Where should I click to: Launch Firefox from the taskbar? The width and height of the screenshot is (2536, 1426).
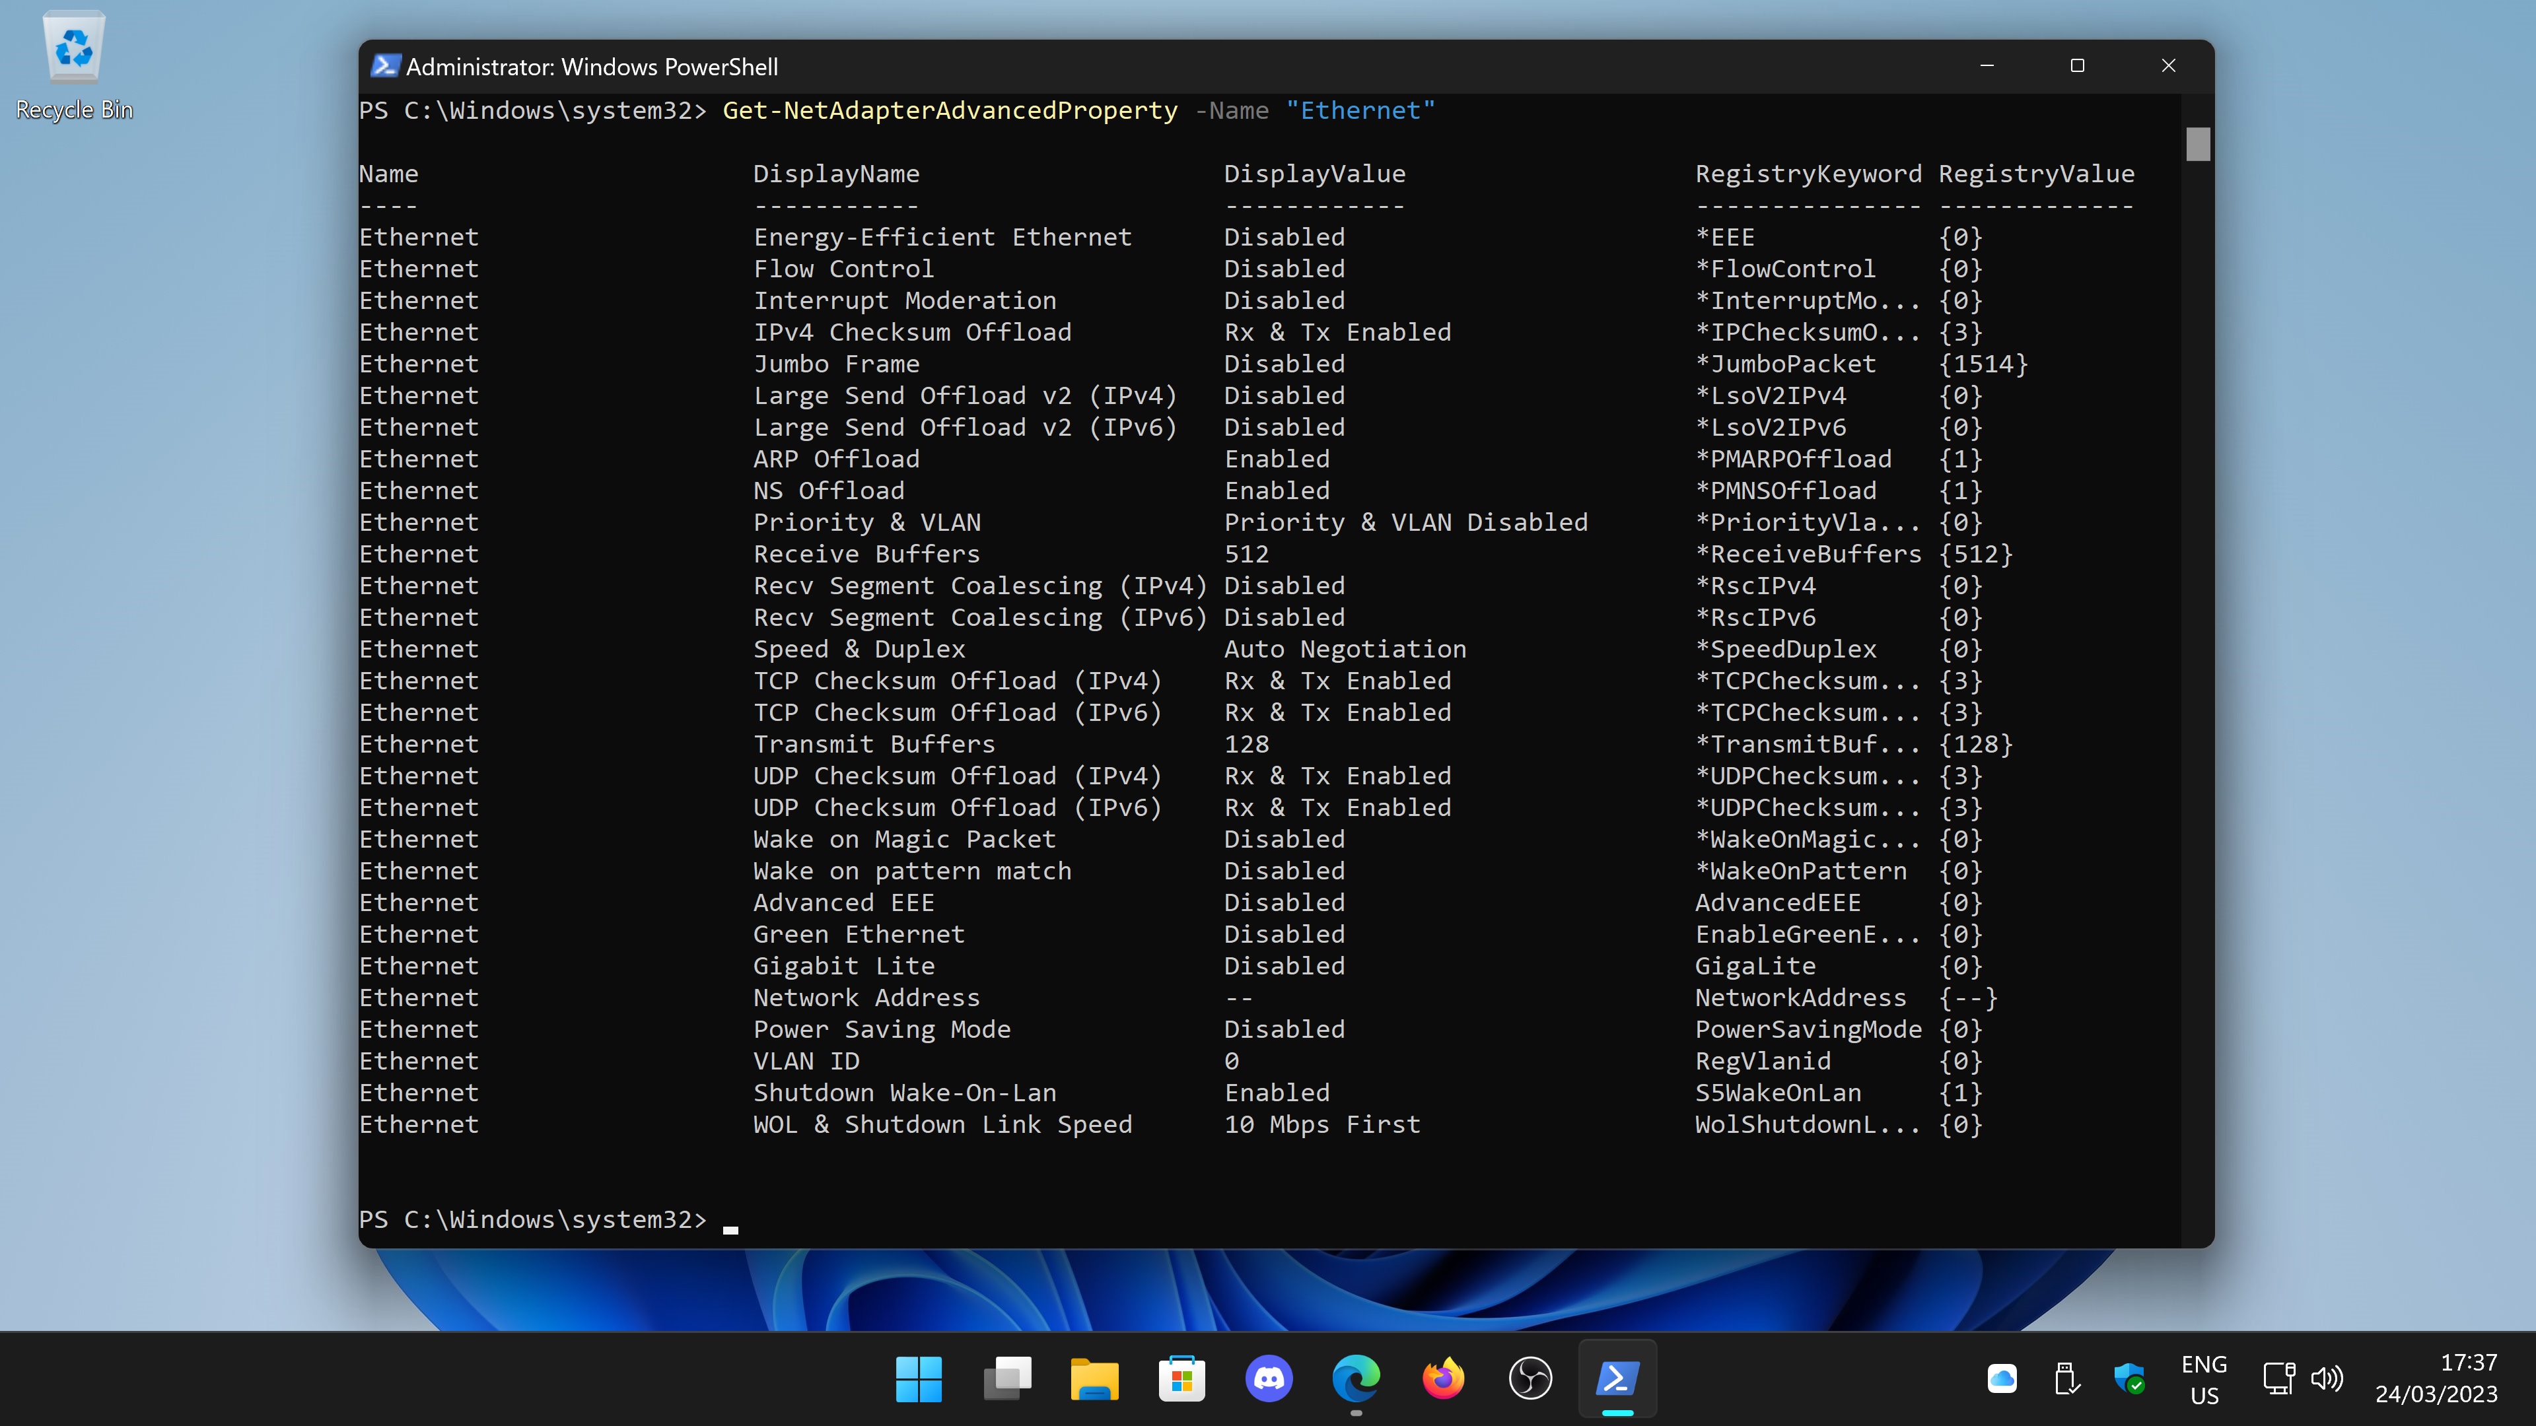pos(1443,1378)
